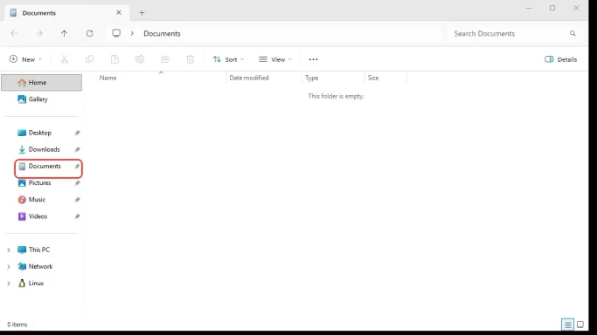Image resolution: width=597 pixels, height=335 pixels.
Task: Open the See more ellipsis menu
Action: (x=313, y=59)
